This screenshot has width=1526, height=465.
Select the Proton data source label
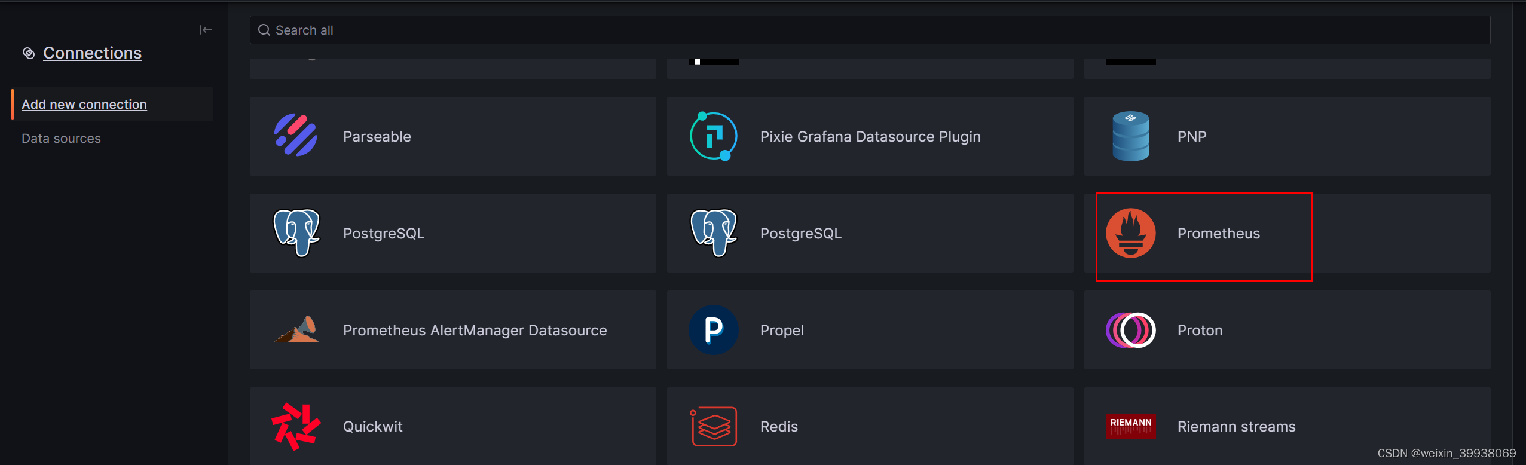1200,330
